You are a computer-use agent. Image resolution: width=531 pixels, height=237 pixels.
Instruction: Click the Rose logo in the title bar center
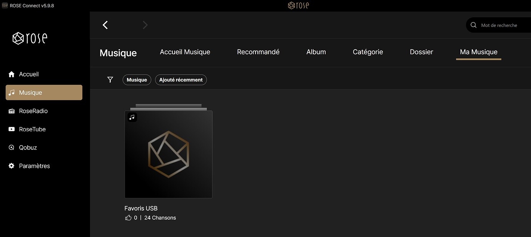[298, 5]
